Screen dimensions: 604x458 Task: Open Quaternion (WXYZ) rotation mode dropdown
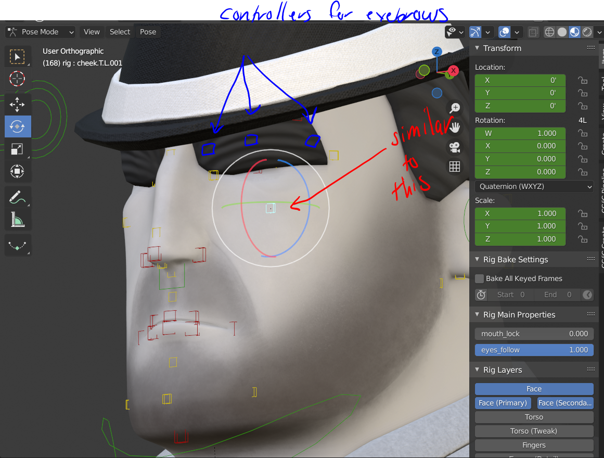click(x=534, y=187)
